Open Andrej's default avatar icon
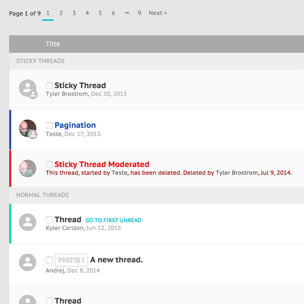The image size is (304, 304). tap(28, 262)
